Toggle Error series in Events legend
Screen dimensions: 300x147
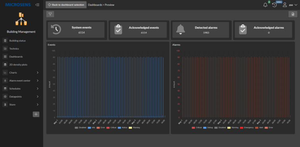(101, 128)
